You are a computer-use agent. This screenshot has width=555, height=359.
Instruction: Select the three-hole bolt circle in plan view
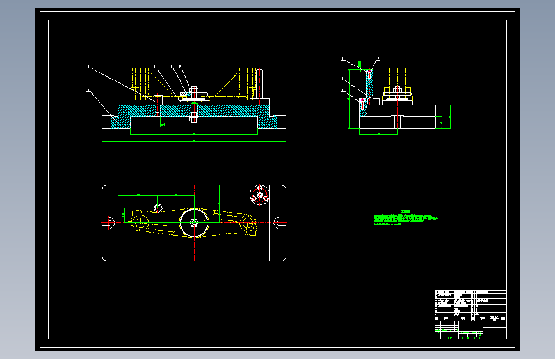click(260, 195)
